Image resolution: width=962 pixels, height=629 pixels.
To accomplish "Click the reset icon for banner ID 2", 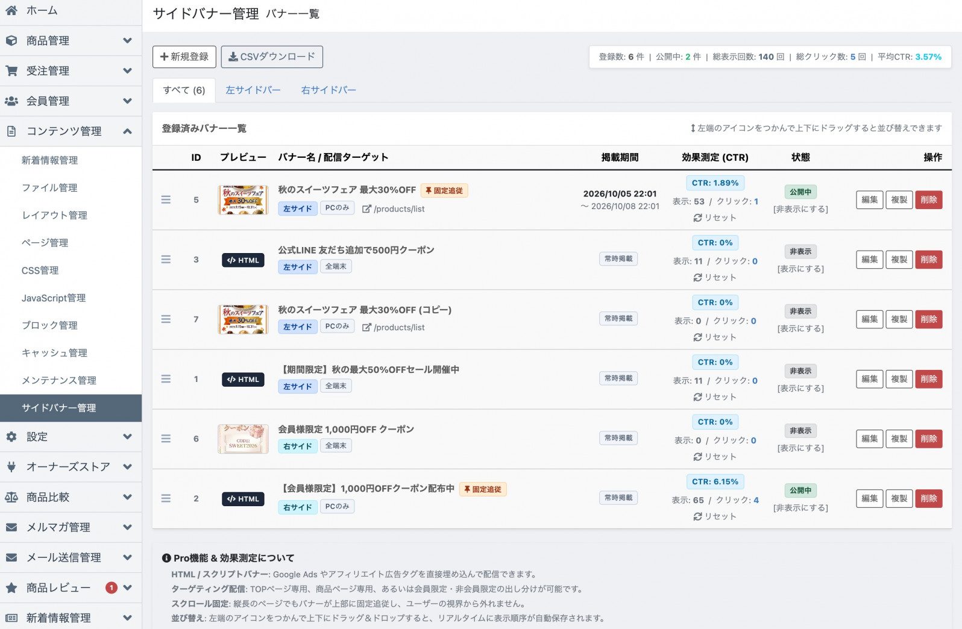I will (x=697, y=517).
